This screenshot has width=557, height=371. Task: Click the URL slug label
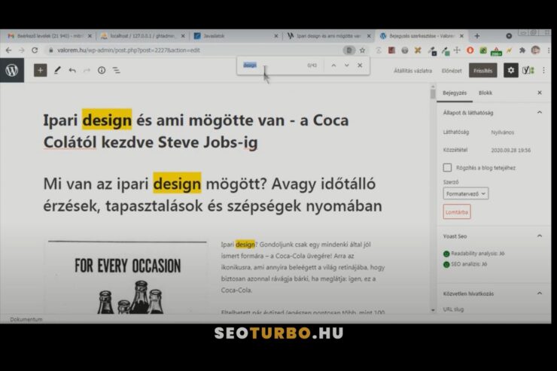453,309
